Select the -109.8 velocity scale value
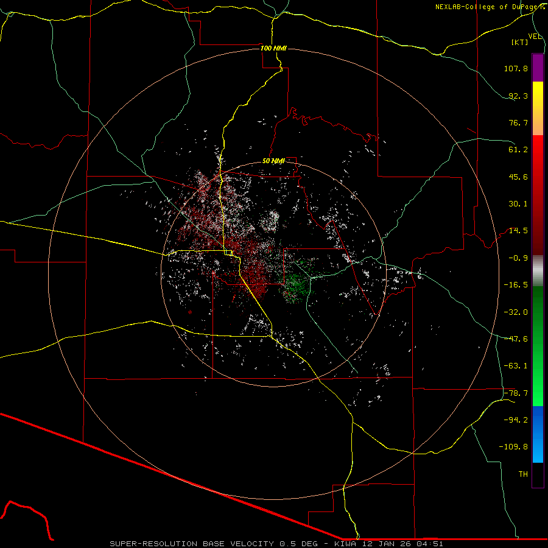 [x=513, y=447]
